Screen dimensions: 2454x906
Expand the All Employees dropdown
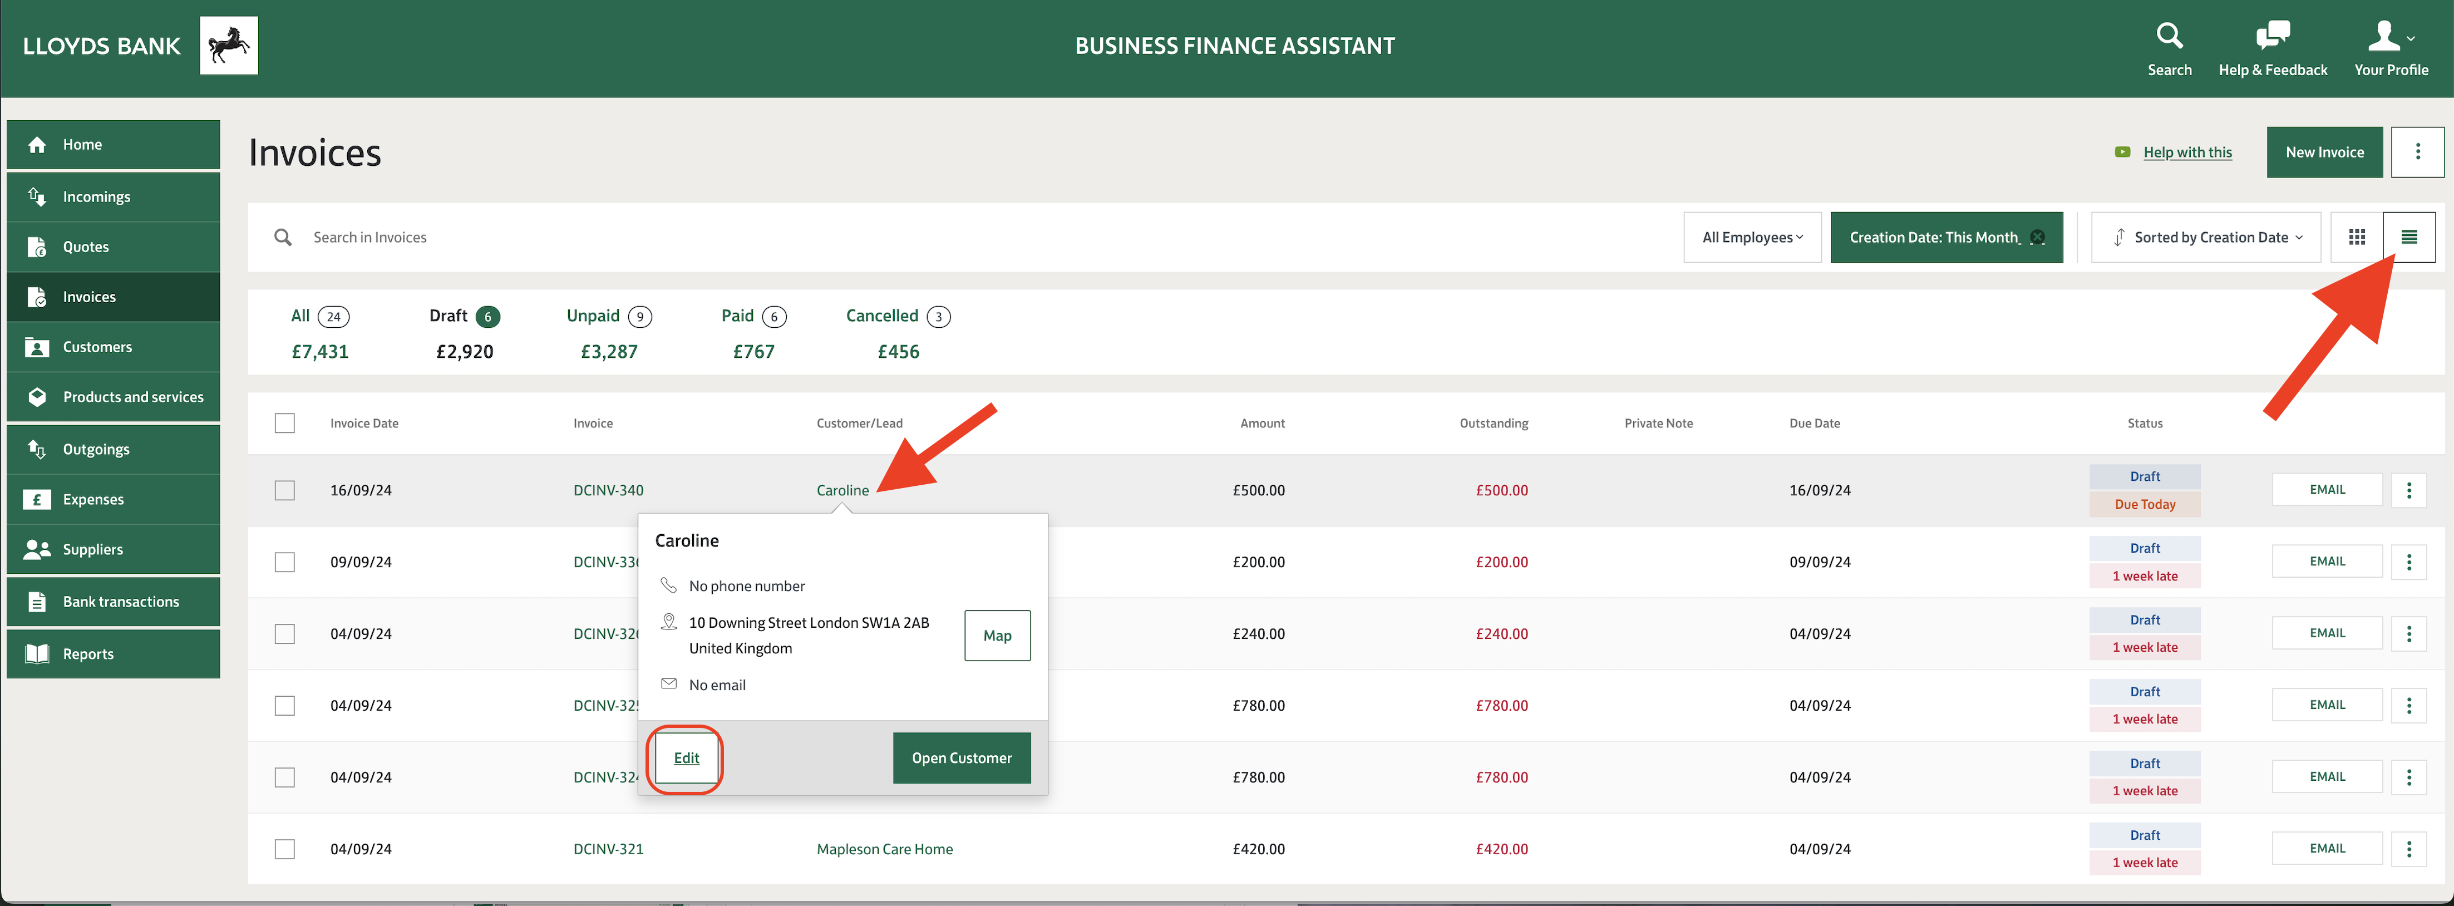pos(1752,237)
